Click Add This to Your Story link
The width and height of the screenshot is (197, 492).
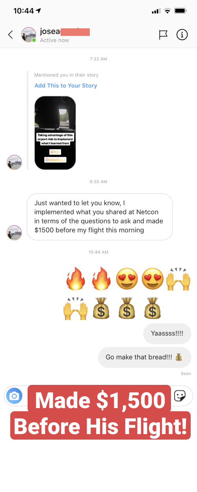click(66, 85)
